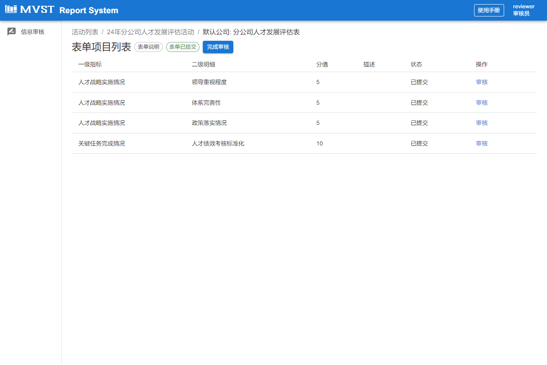Viewport: 547px width, 365px height.
Task: Click the 默认公司: 分公司人才发展评估表 breadcrumb
Action: (251, 32)
